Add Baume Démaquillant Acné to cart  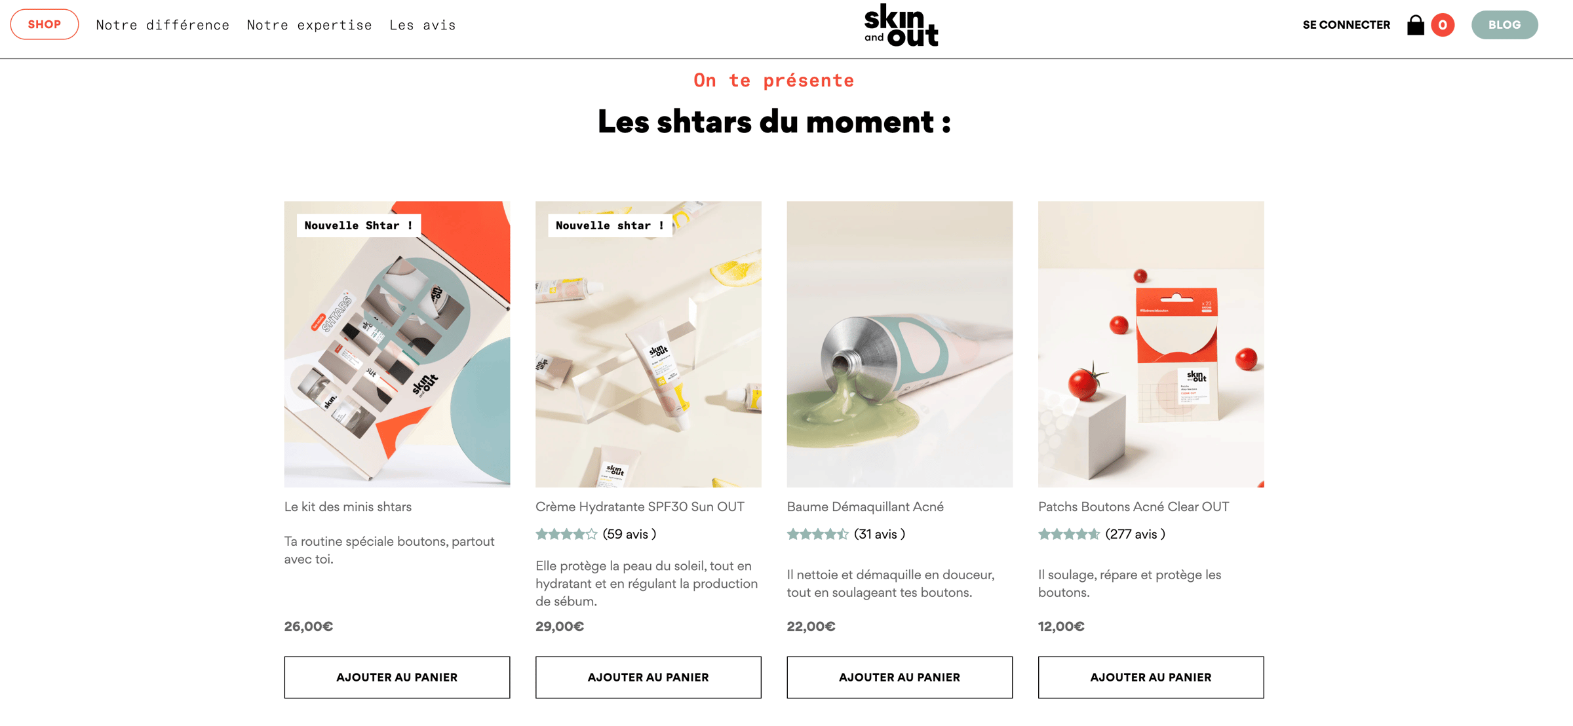(x=899, y=677)
